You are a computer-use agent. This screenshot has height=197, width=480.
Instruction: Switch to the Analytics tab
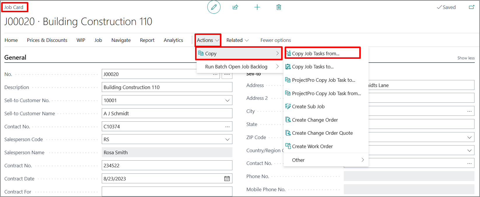click(x=173, y=40)
